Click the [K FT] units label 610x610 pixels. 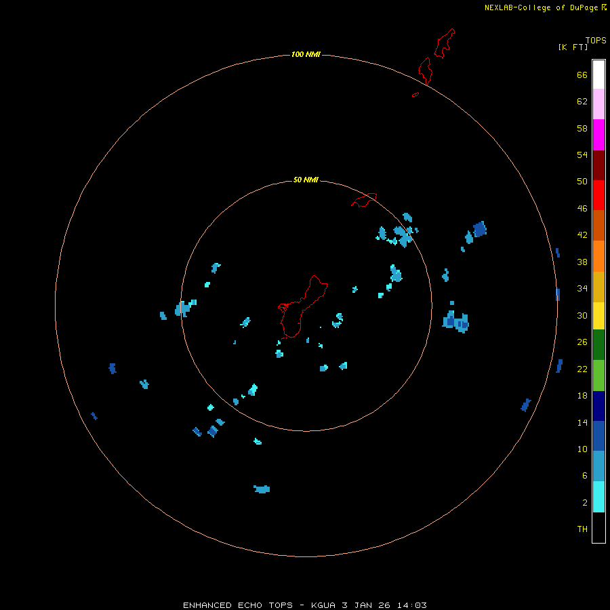click(573, 47)
